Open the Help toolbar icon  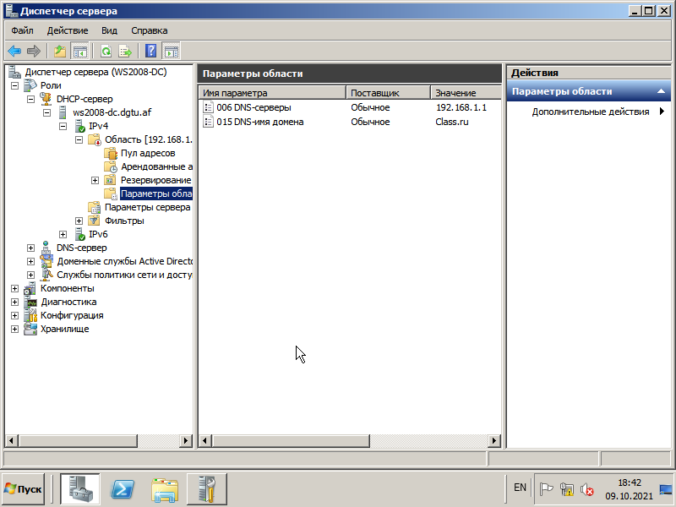pyautogui.click(x=151, y=52)
